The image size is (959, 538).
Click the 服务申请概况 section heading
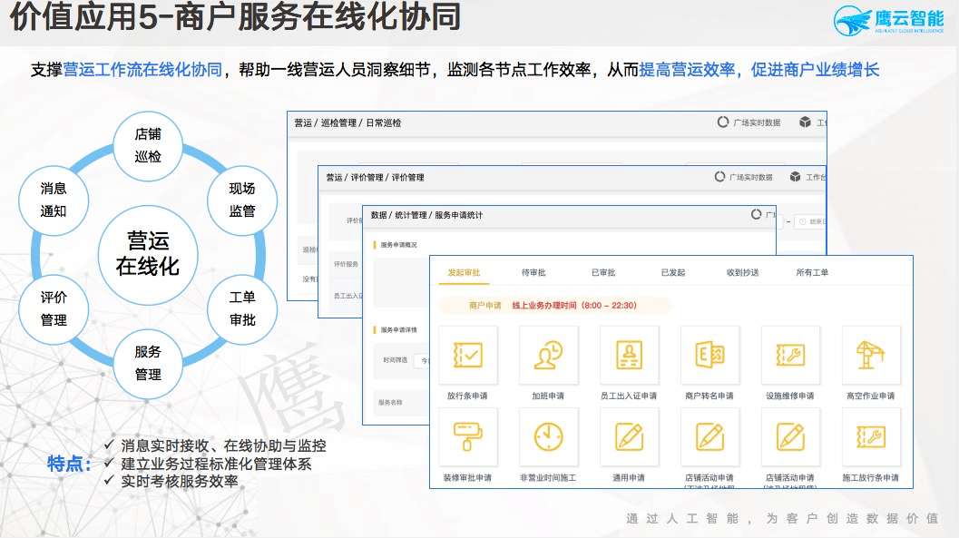coord(398,245)
